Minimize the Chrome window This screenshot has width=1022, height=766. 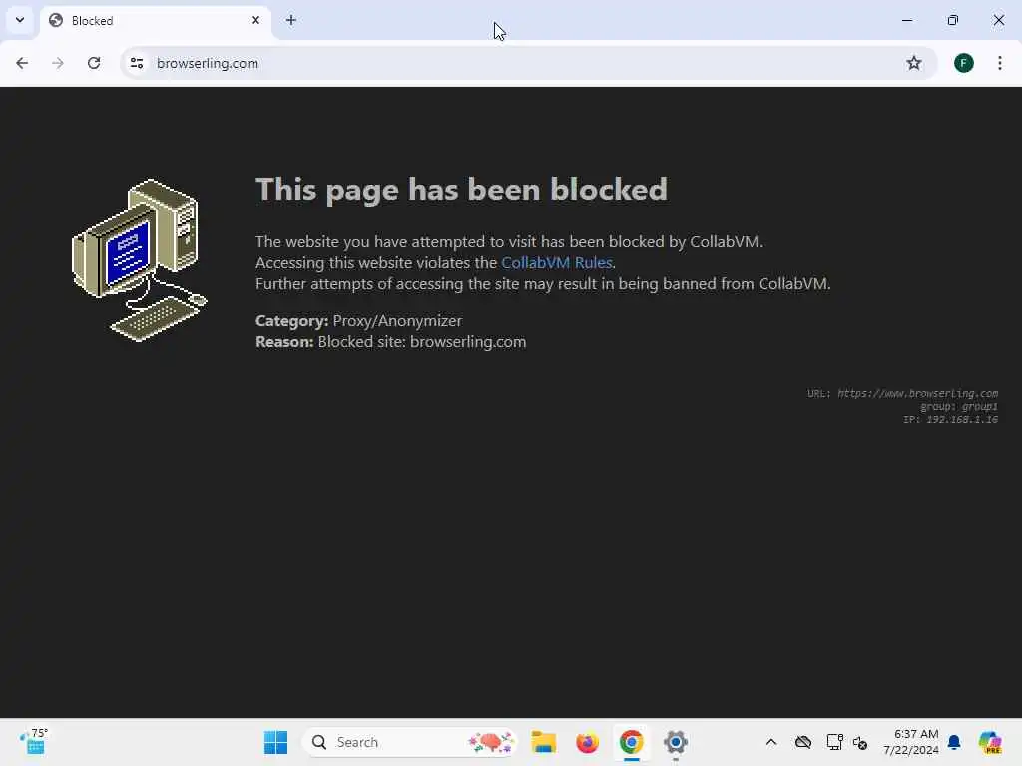(x=906, y=20)
